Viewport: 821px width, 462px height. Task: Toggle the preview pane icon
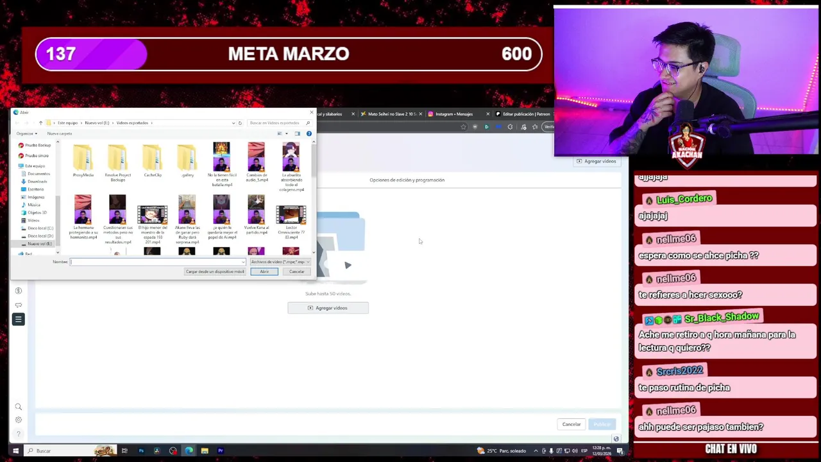coord(297,133)
